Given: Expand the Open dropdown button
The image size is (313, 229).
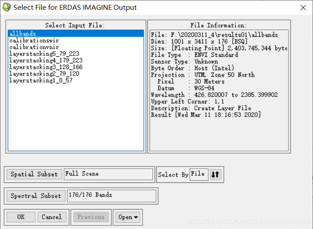Looking at the screenshot, I should [x=128, y=217].
